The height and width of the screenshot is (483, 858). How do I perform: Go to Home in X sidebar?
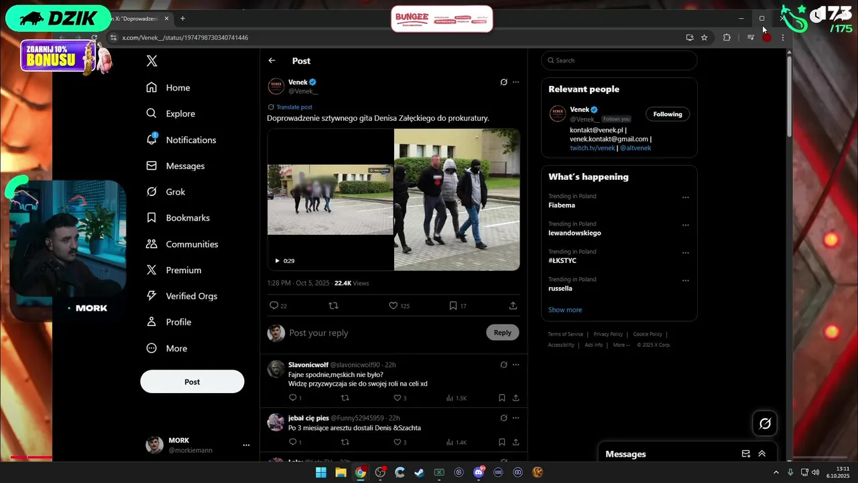tap(168, 88)
